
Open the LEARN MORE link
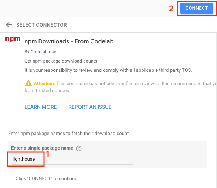coord(41,107)
